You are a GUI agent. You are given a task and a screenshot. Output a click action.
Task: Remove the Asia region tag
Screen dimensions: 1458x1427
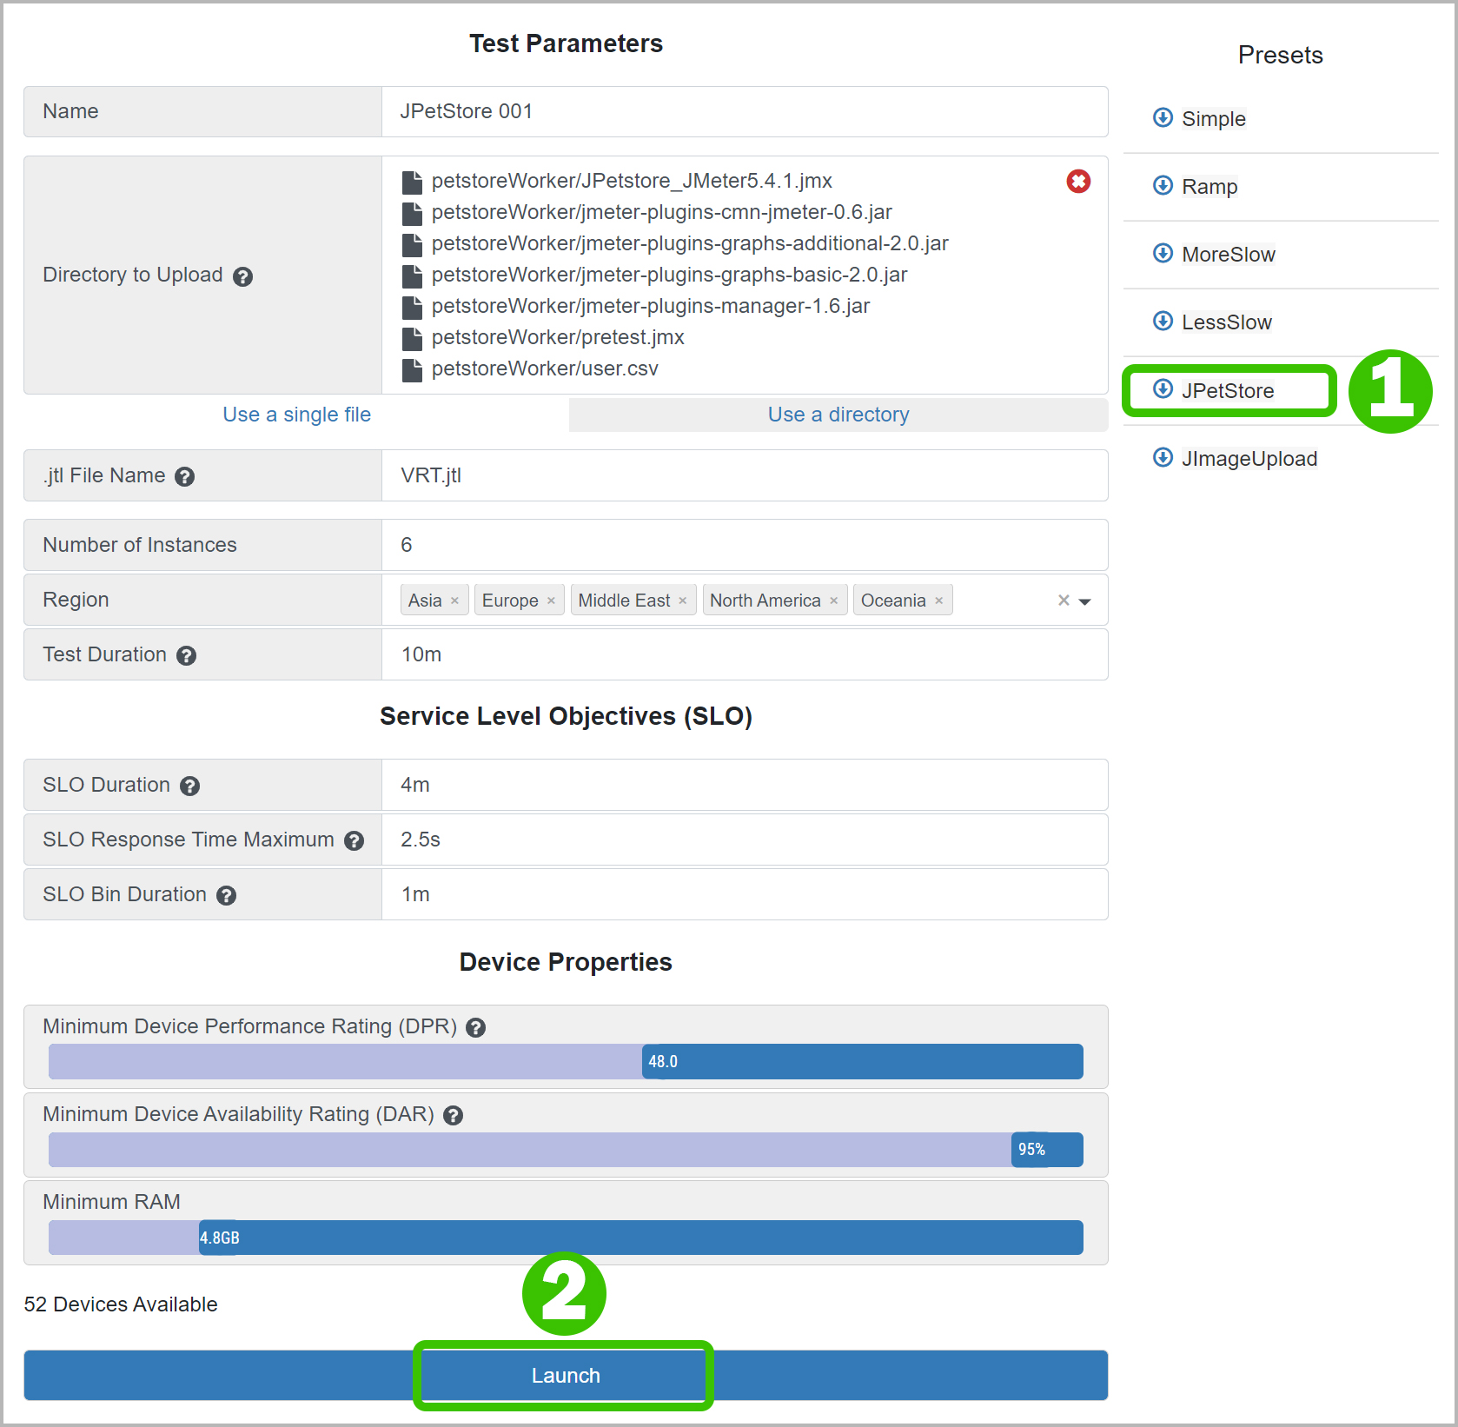pos(454,601)
